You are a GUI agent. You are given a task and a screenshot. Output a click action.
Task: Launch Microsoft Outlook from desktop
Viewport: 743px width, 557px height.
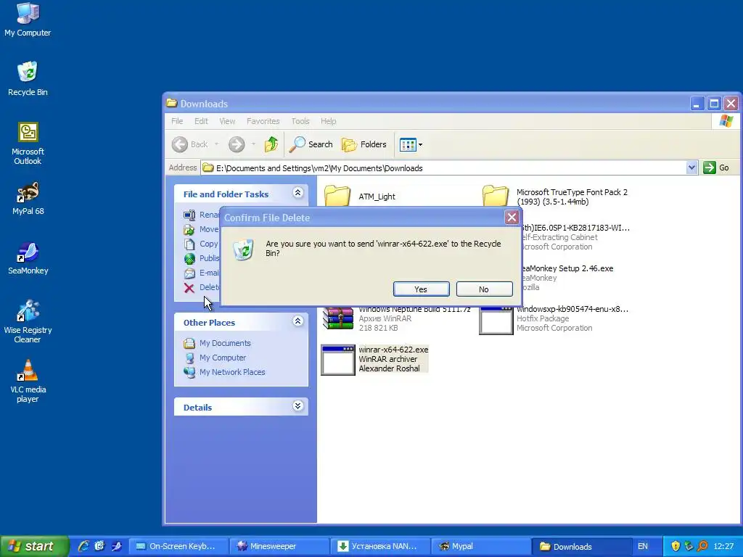click(28, 143)
